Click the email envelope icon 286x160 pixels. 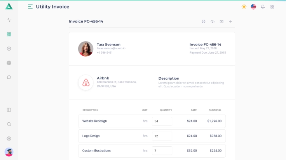tap(221, 22)
